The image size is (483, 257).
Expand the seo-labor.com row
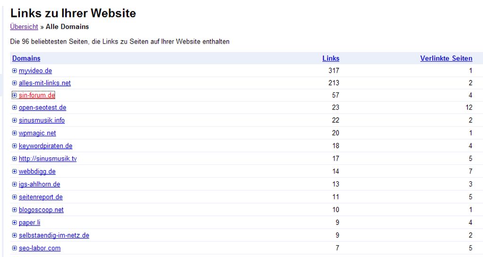pyautogui.click(x=15, y=248)
